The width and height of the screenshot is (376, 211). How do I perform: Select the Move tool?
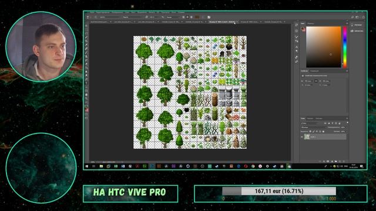87,26
